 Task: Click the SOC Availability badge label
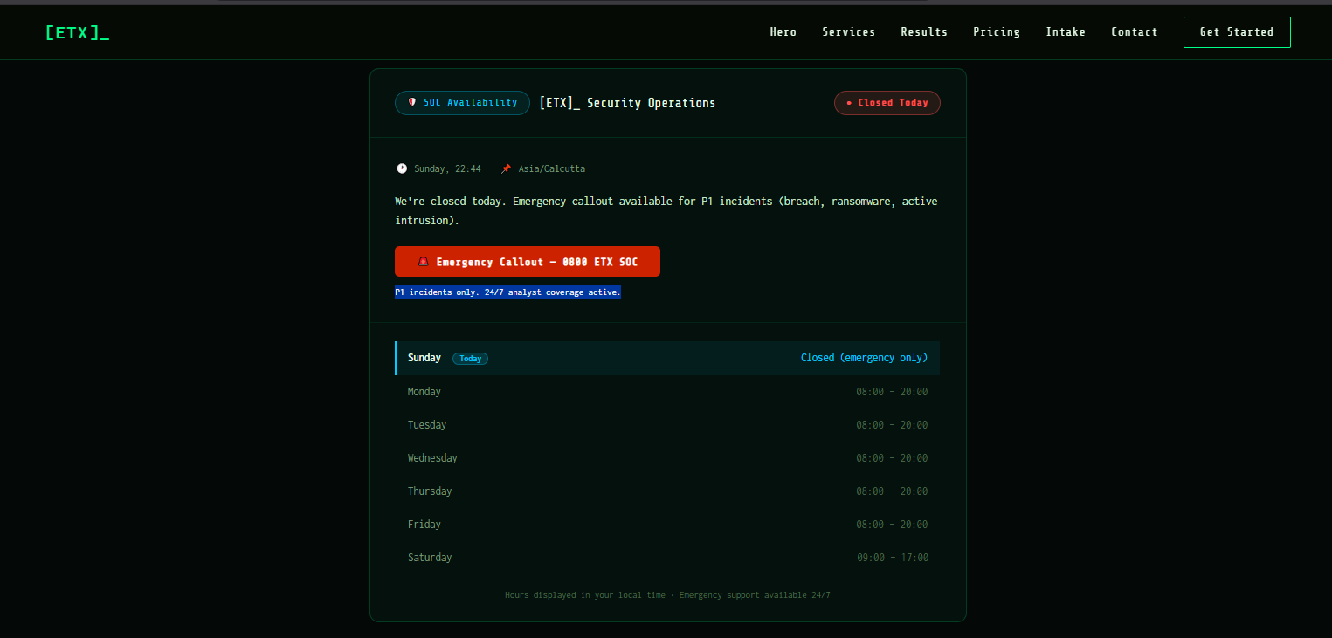471,103
